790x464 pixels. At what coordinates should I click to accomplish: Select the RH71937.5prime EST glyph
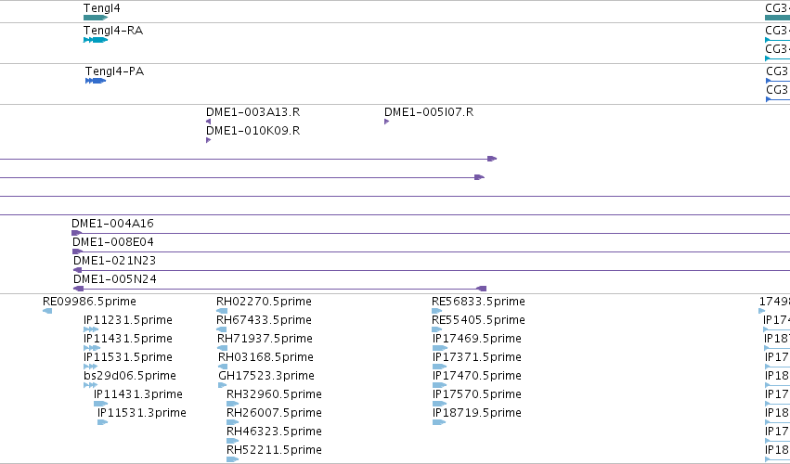222,348
